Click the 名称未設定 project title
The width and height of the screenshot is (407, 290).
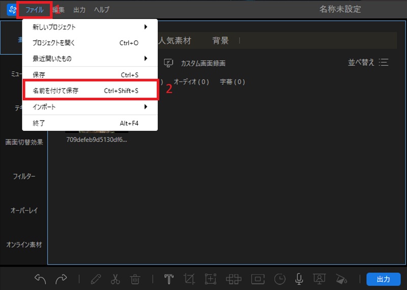point(340,9)
